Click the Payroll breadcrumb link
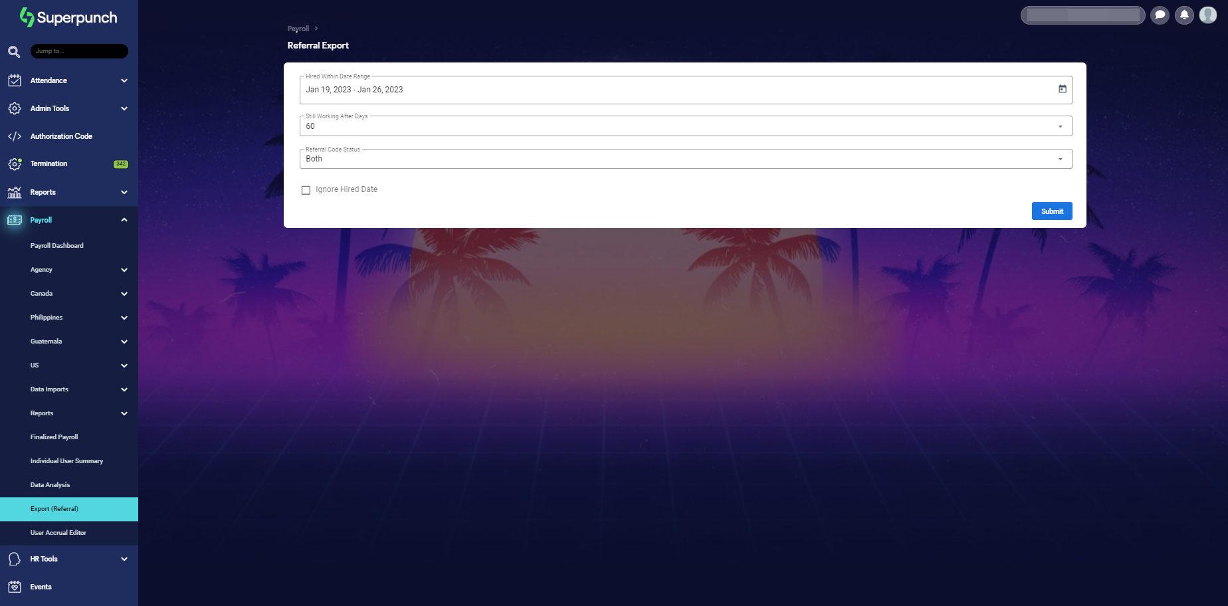This screenshot has height=606, width=1228. coord(296,29)
